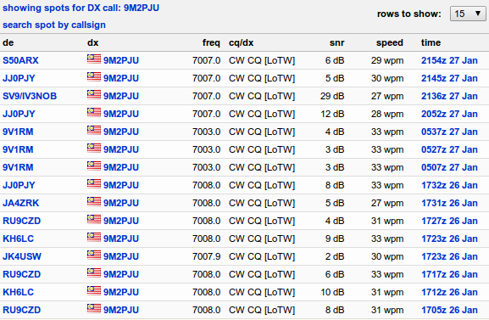
Task: Open RU9CZD link in 1705z row
Action: click(21, 310)
